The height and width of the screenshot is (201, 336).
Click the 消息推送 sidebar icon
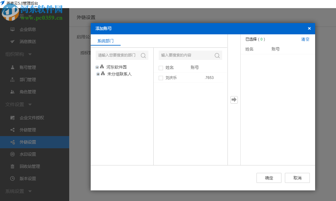12,42
